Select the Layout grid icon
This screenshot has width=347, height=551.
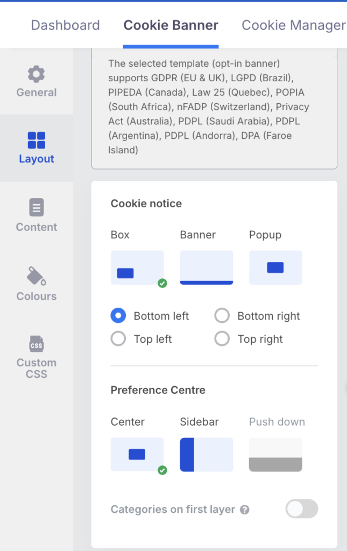point(36,140)
